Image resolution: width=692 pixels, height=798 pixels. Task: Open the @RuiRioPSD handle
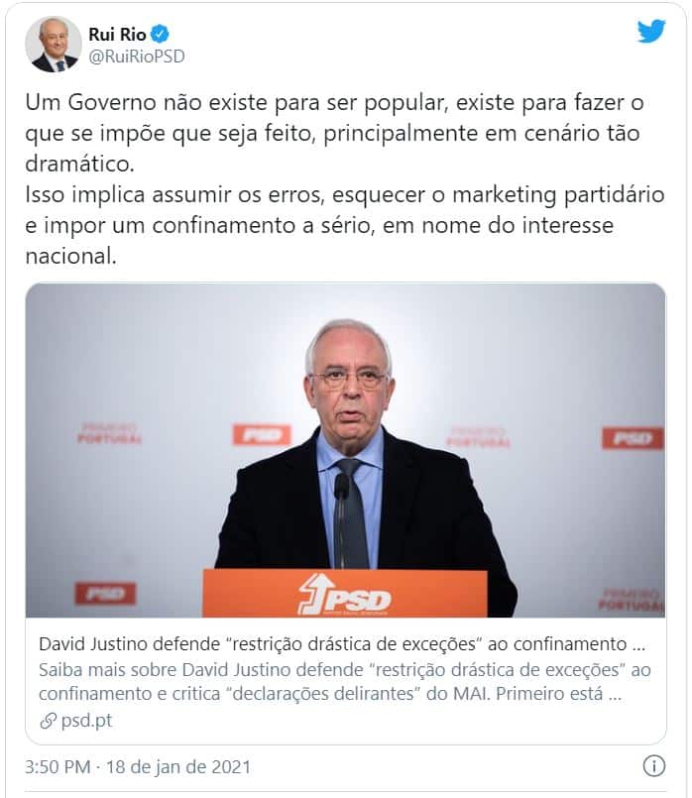[137, 57]
